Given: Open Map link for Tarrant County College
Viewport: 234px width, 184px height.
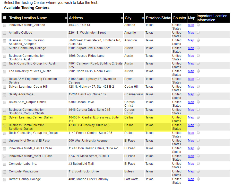Looking at the screenshot, I should point(191,179).
